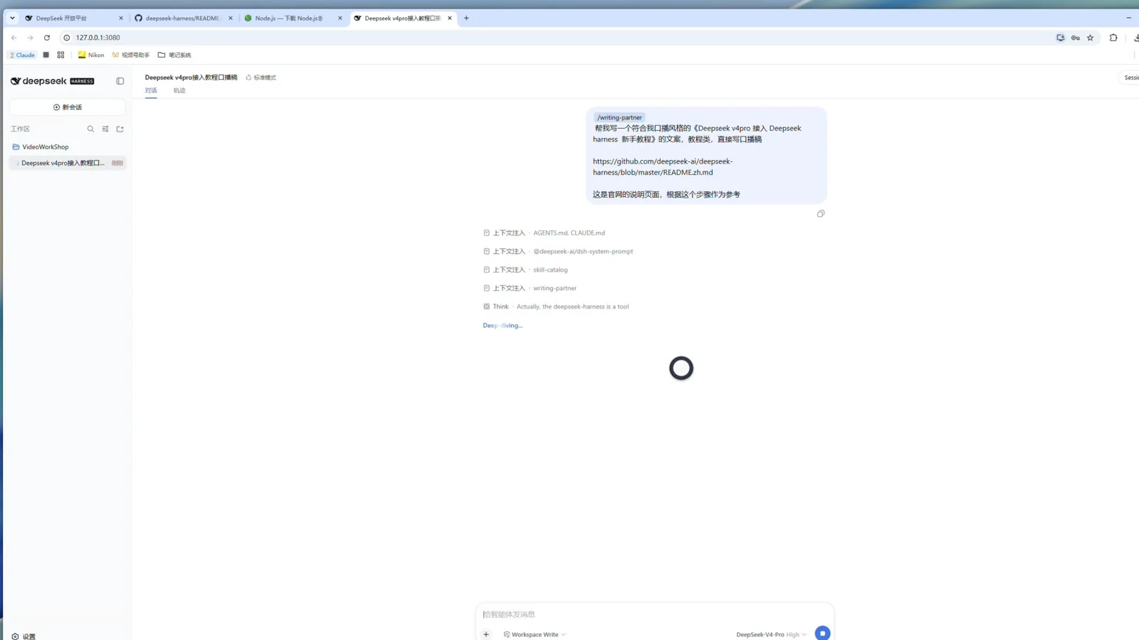The image size is (1139, 640).
Task: Toggle the 标准模式 mode indicator
Action: [x=261, y=78]
